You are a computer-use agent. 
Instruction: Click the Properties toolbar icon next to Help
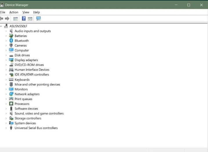click(x=30, y=19)
